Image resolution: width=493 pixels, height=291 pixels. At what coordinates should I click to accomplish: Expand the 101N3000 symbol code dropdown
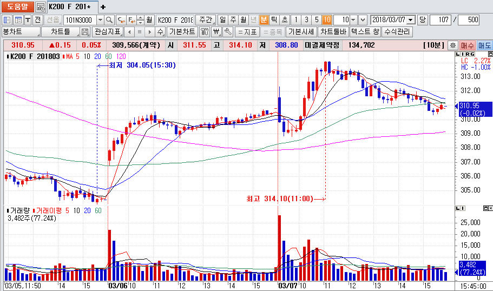coord(100,20)
